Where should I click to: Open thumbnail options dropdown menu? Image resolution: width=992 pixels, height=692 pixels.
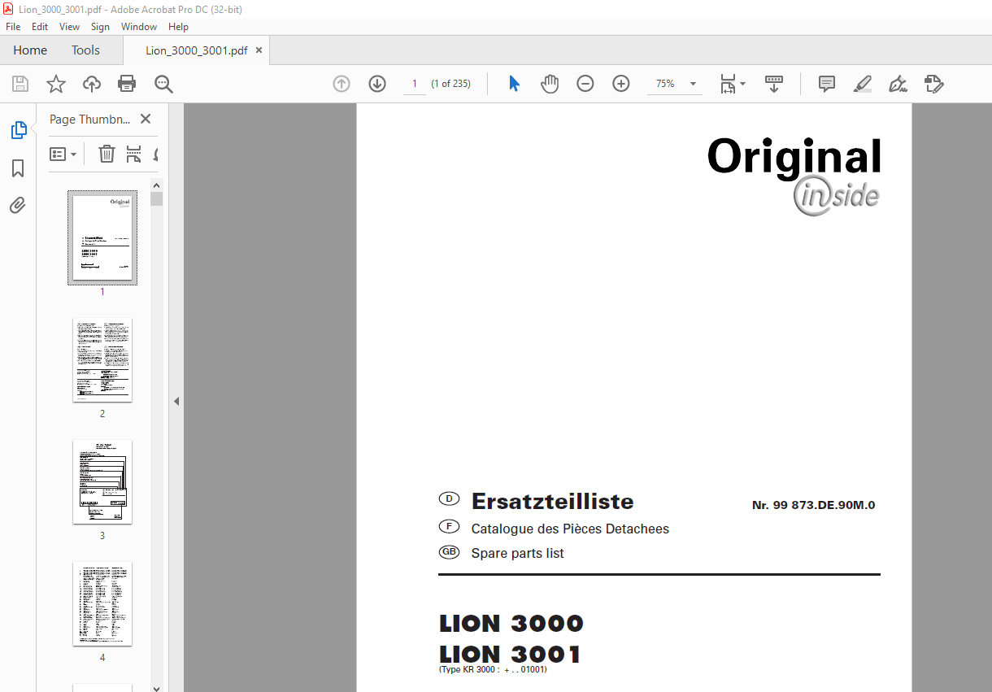click(63, 154)
